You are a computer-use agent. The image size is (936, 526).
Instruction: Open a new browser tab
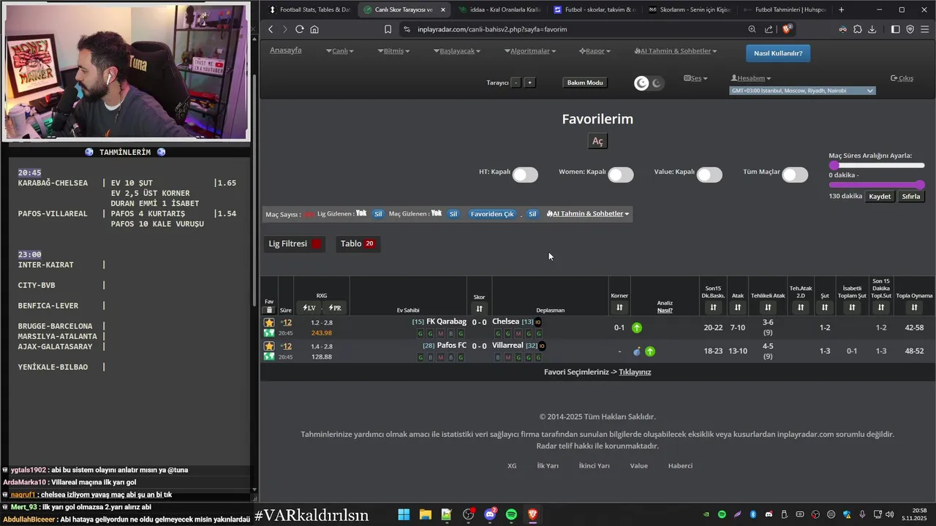842,9
